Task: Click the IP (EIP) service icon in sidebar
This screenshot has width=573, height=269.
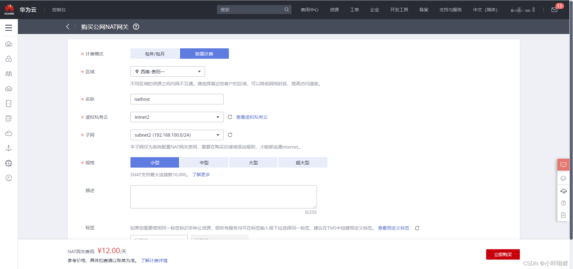Action: tap(9, 178)
